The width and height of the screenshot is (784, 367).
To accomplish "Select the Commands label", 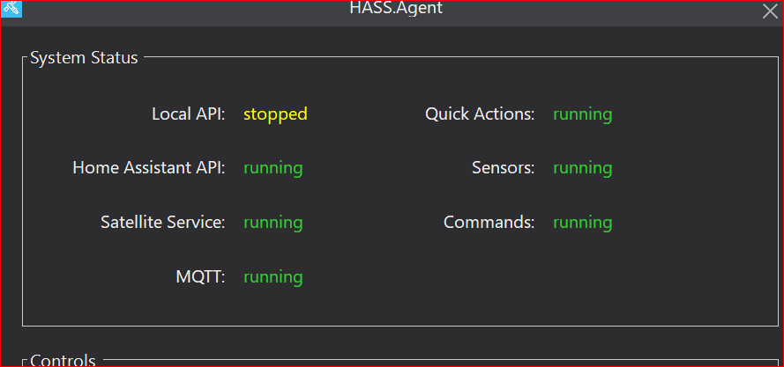I will (489, 223).
